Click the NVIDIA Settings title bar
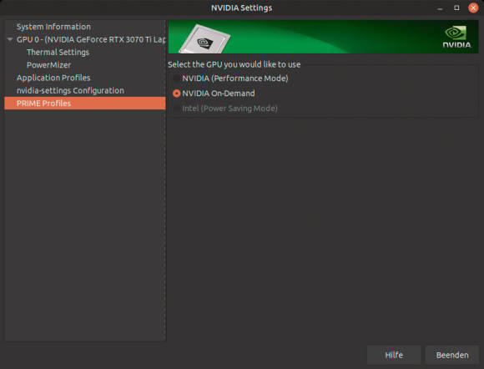The image size is (484, 369). coord(242,8)
